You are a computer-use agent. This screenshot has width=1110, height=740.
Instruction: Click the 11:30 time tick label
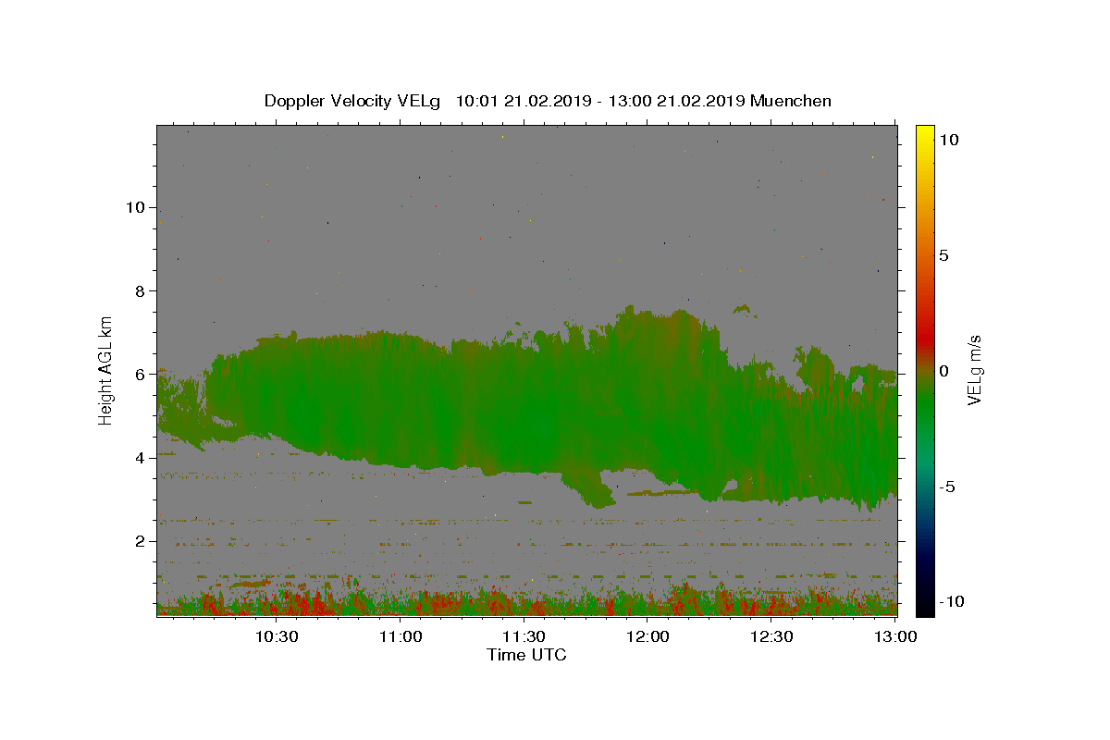[524, 636]
